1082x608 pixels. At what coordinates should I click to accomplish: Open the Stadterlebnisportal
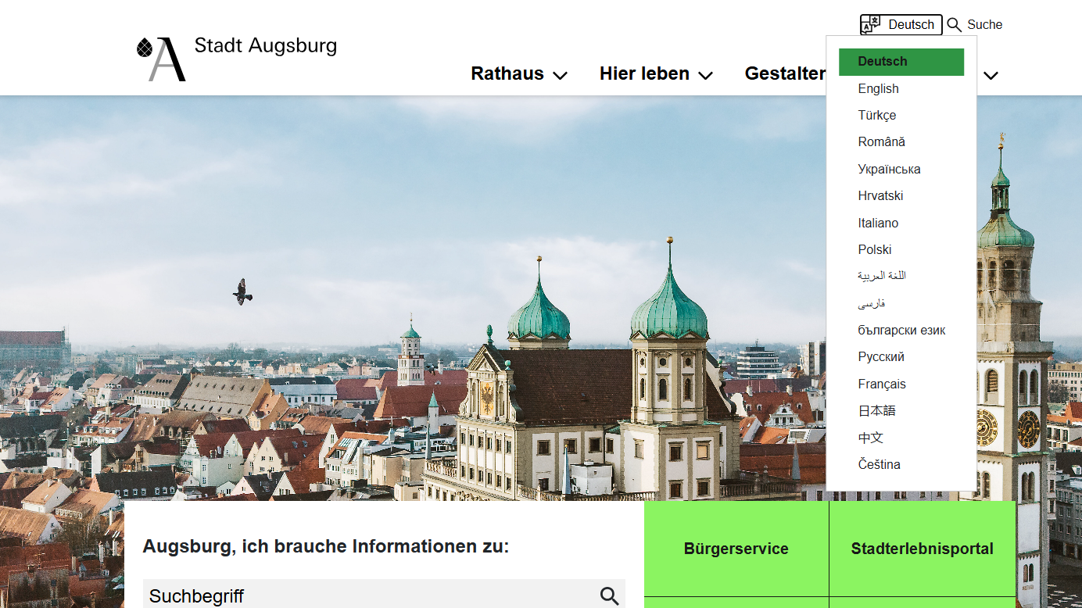(x=923, y=549)
